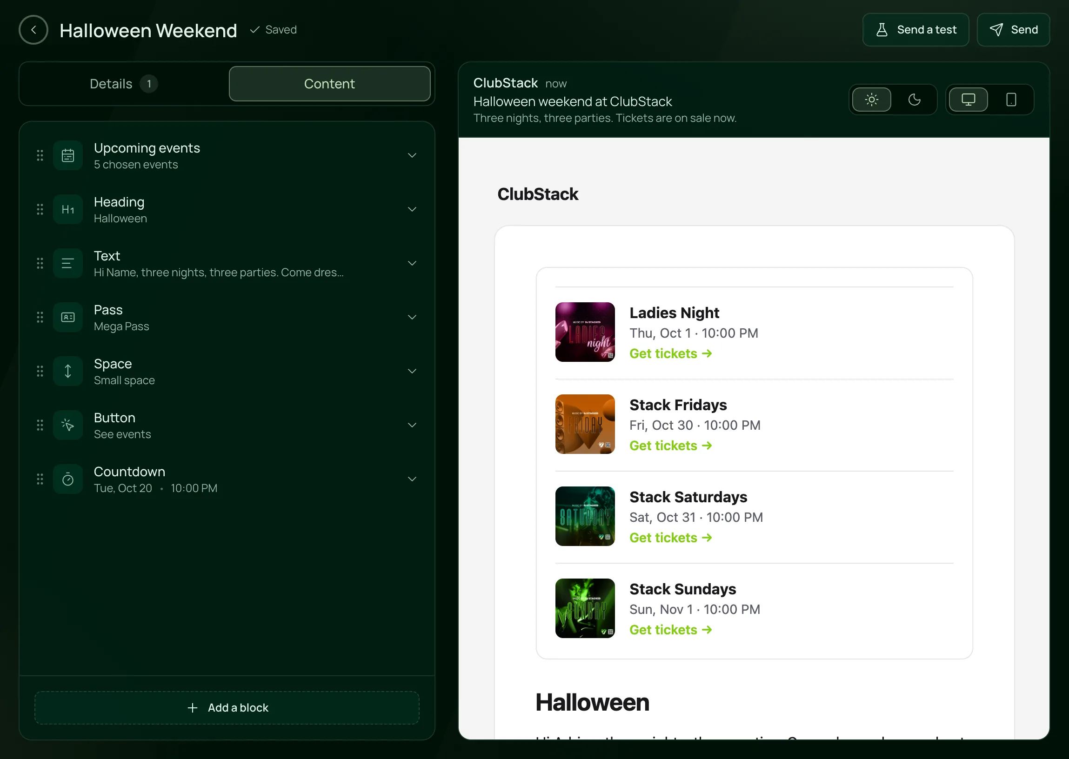
Task: Click the Halloween Weekend campaign title
Action: point(148,31)
